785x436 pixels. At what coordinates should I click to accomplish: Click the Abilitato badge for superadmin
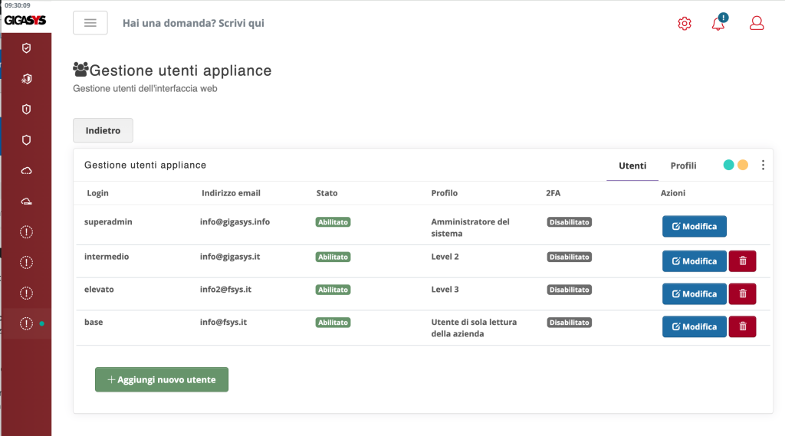pos(333,222)
